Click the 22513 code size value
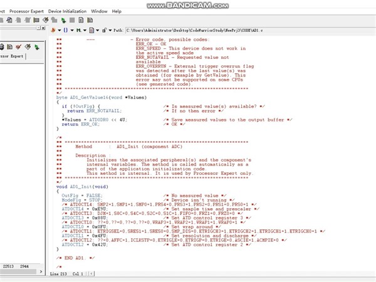This screenshot has height=282, width=376. (8, 266)
